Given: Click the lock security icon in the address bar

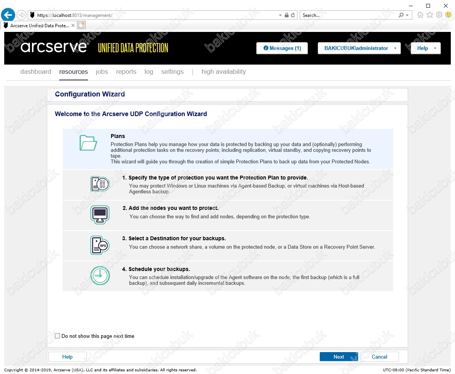Looking at the screenshot, I should coord(286,15).
